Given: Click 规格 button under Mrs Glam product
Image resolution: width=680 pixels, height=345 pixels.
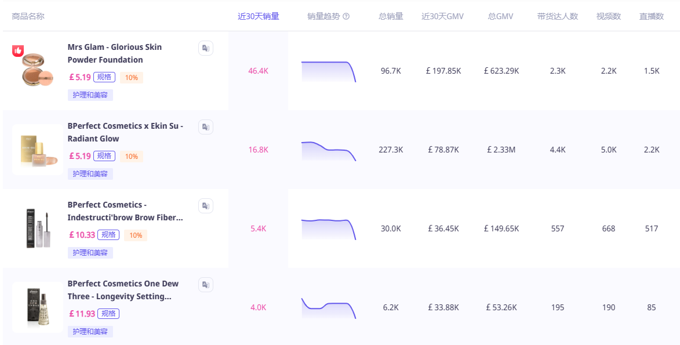Looking at the screenshot, I should point(104,77).
